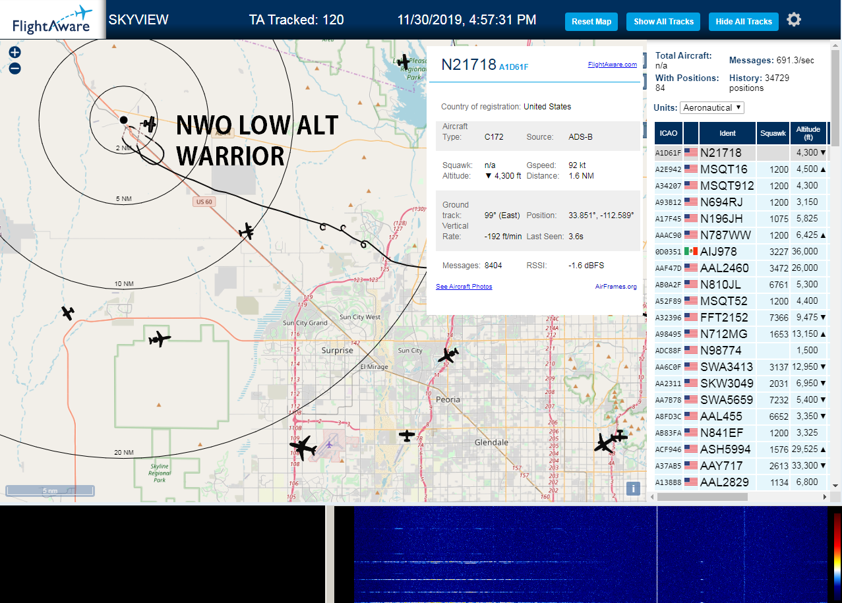Open AirFrames.org link

point(616,286)
